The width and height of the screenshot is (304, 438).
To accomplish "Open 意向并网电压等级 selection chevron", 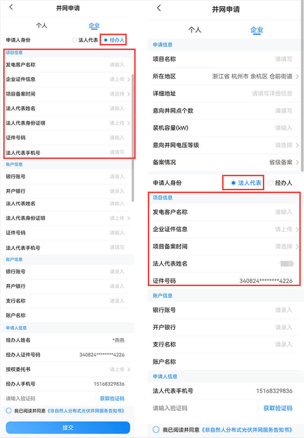I will tap(297, 145).
